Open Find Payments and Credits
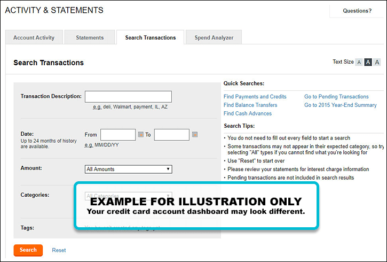 (x=255, y=97)
